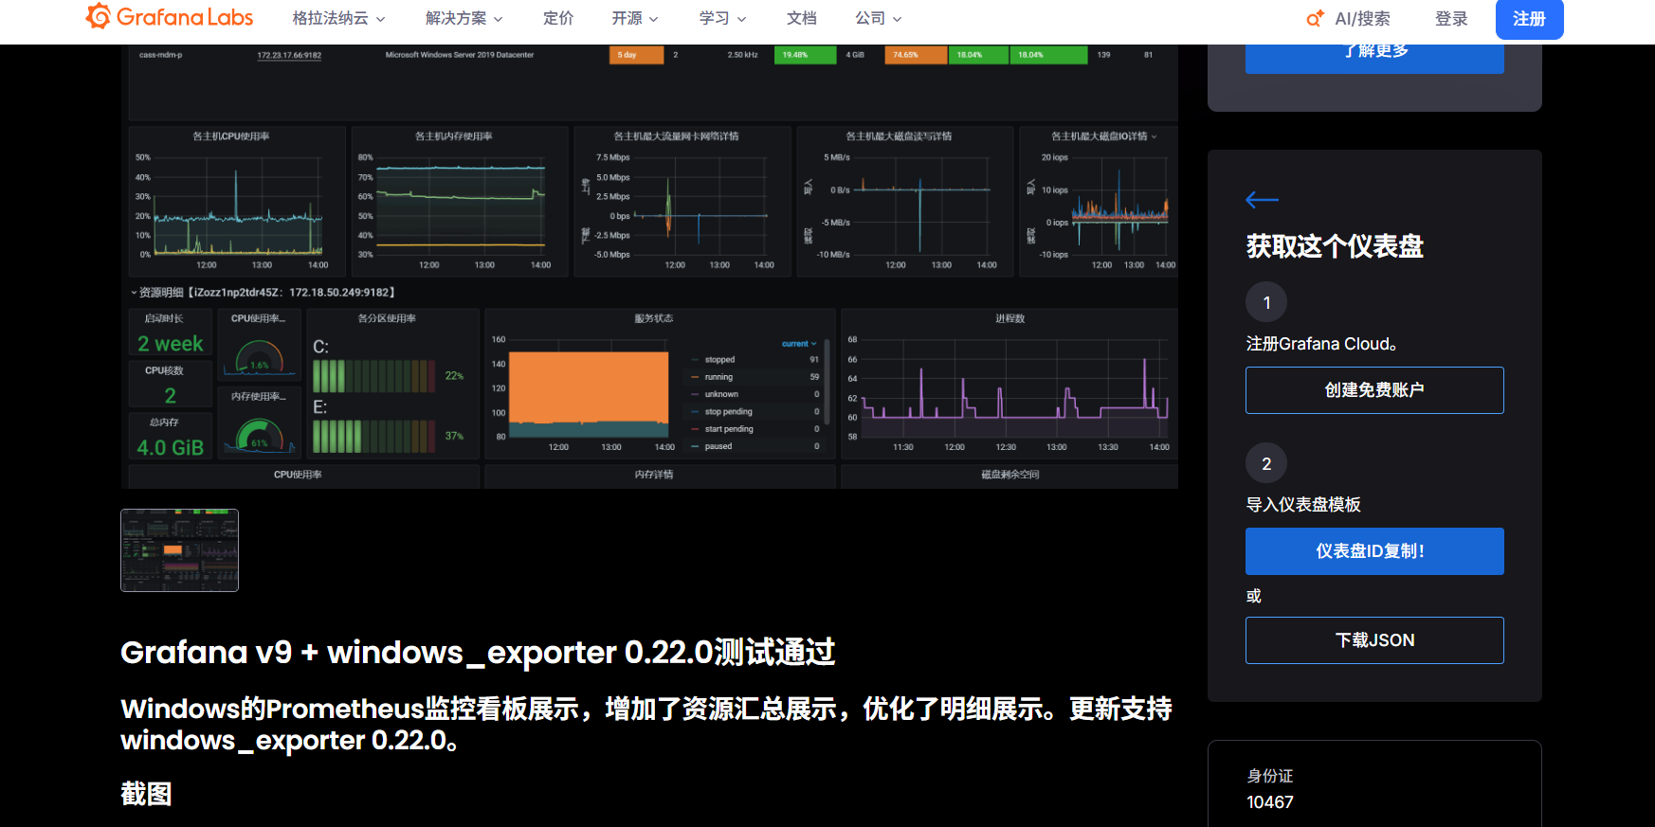
Task: Click the dashboard ID value 10467
Action: tap(1270, 802)
